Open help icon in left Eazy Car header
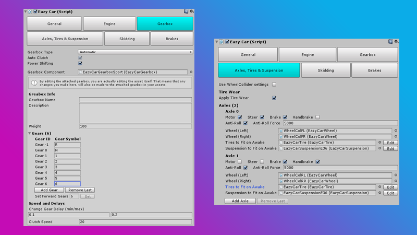The image size is (417, 235). (x=186, y=11)
